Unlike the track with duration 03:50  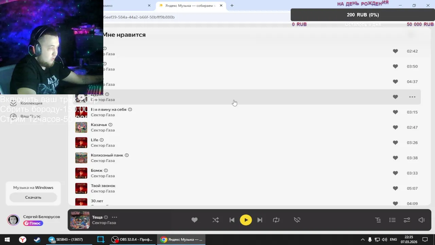(395, 66)
